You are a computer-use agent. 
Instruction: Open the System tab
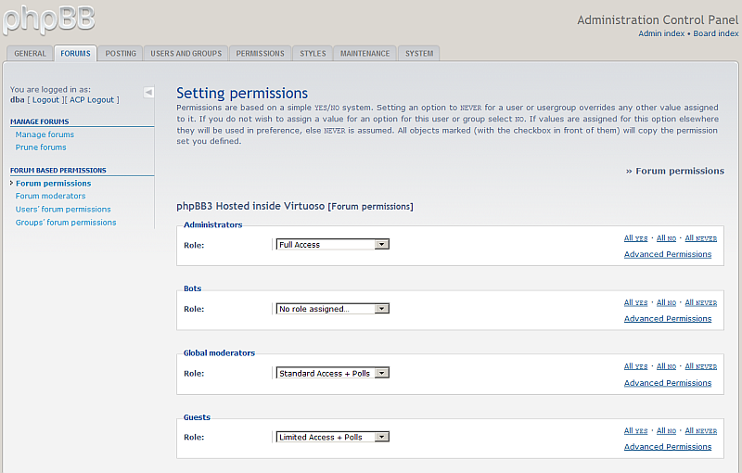[x=419, y=54]
